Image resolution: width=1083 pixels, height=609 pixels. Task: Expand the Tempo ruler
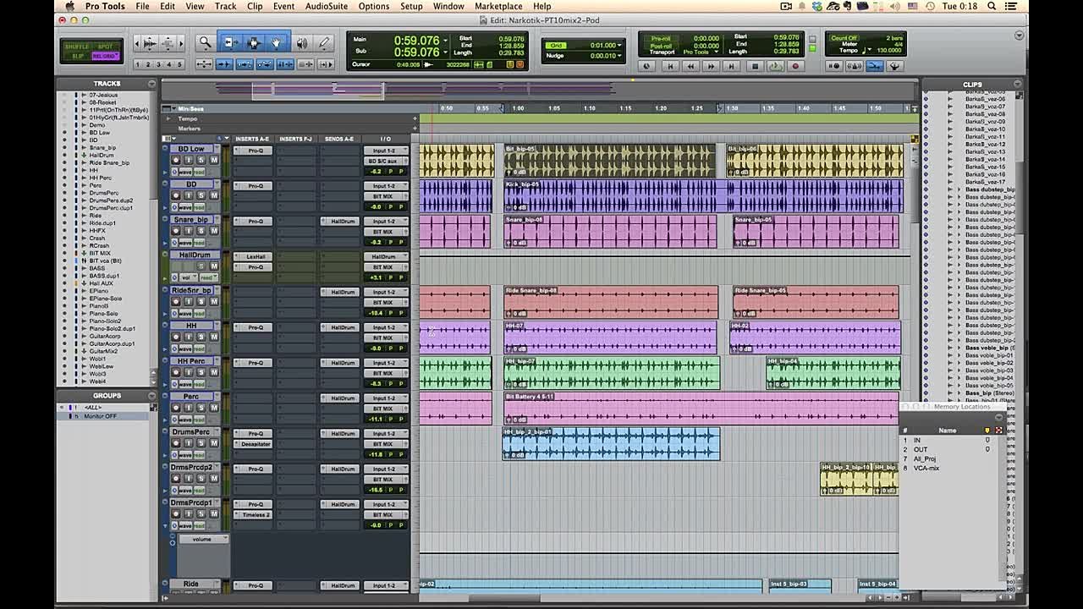point(168,118)
